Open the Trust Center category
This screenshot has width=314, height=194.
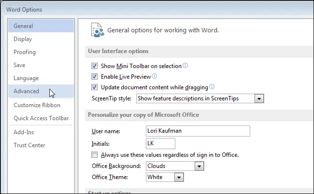pos(41,145)
